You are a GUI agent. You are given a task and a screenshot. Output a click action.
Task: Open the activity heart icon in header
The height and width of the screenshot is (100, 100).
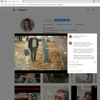(x=93, y=10)
